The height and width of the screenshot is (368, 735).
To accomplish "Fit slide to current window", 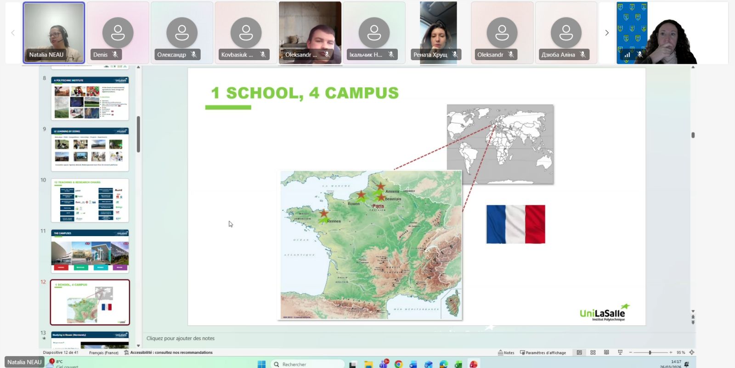I will pos(692,352).
